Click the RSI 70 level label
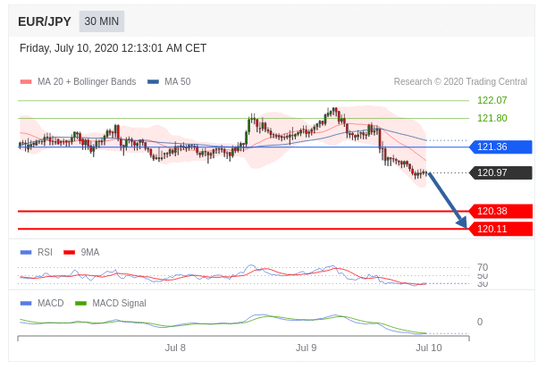This screenshot has width=538, height=369. (x=483, y=267)
